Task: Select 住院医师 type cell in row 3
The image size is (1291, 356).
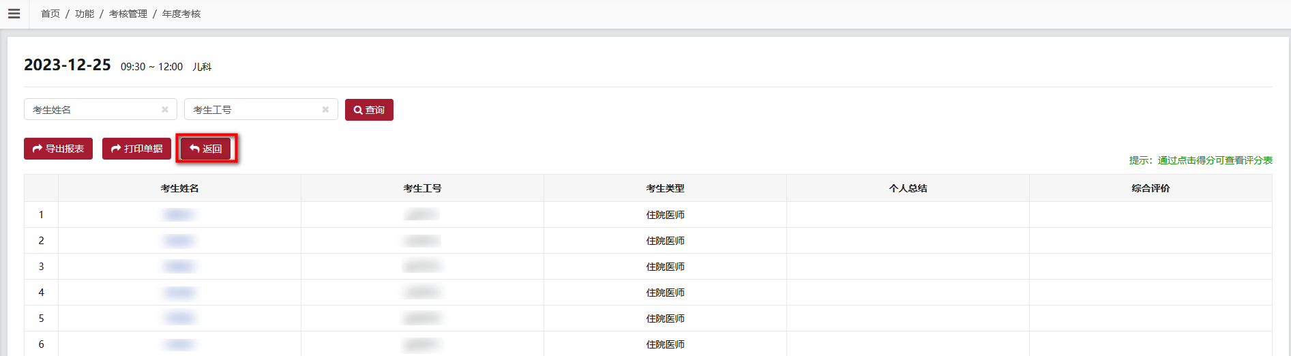Action: coord(665,267)
